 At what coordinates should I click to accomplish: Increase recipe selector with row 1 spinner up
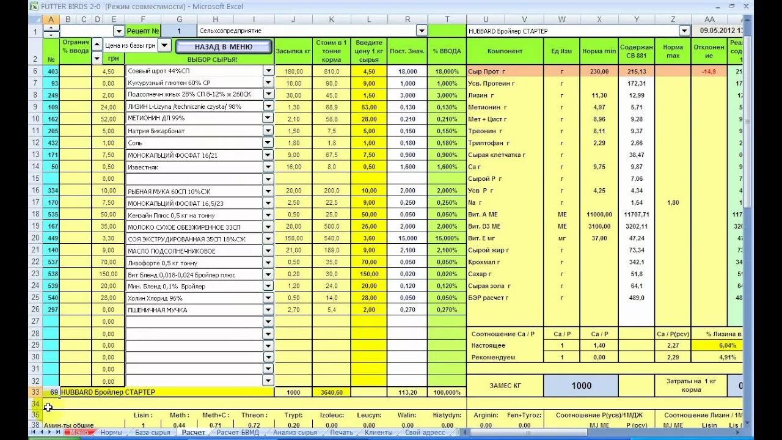[x=51, y=28]
